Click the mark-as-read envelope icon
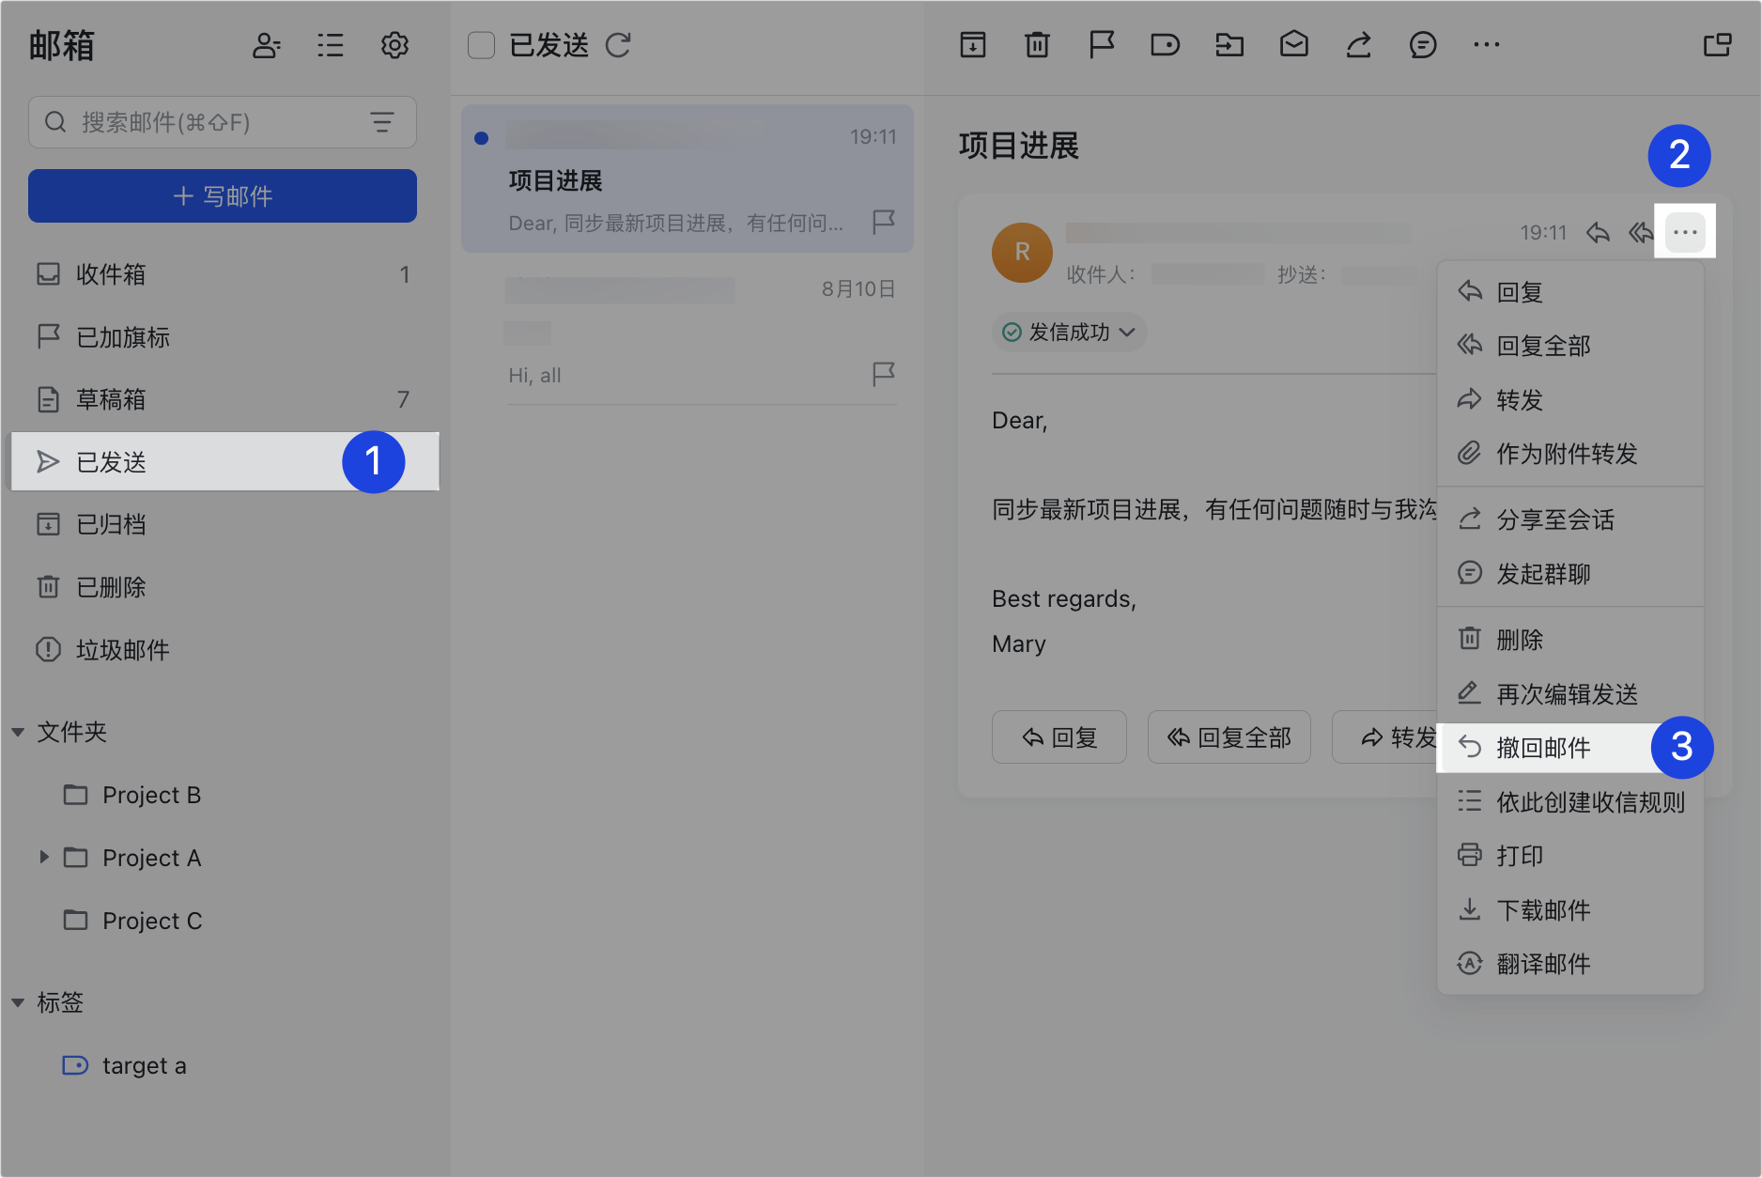This screenshot has width=1762, height=1178. [x=1293, y=44]
